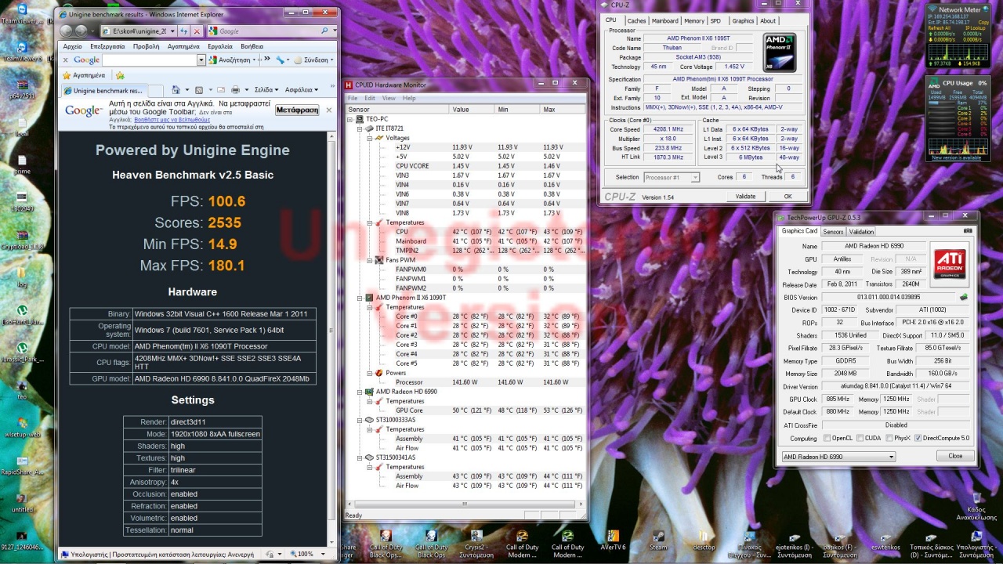Enable the OpenCL checkbox in GPU-Z
The image size is (1003, 564).
coord(827,439)
